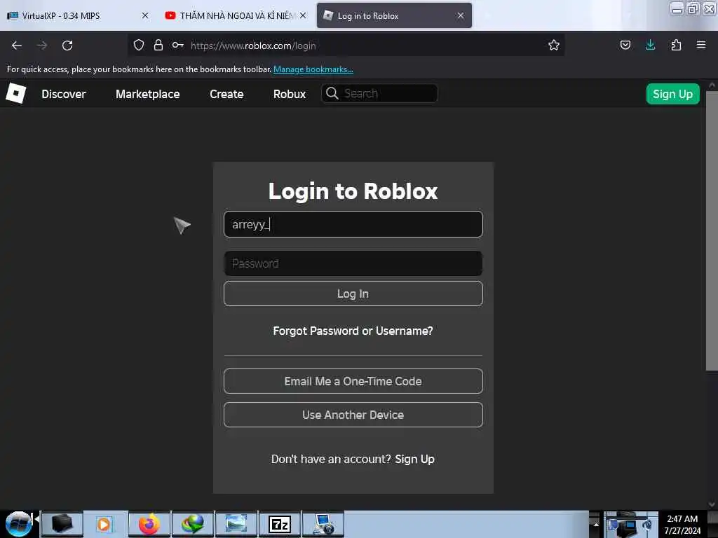This screenshot has width=718, height=538.
Task: Open the Robux nav item
Action: pos(290,94)
